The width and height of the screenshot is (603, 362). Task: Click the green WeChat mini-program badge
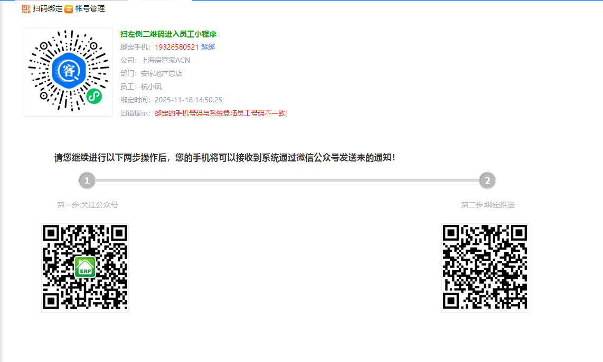tap(94, 97)
